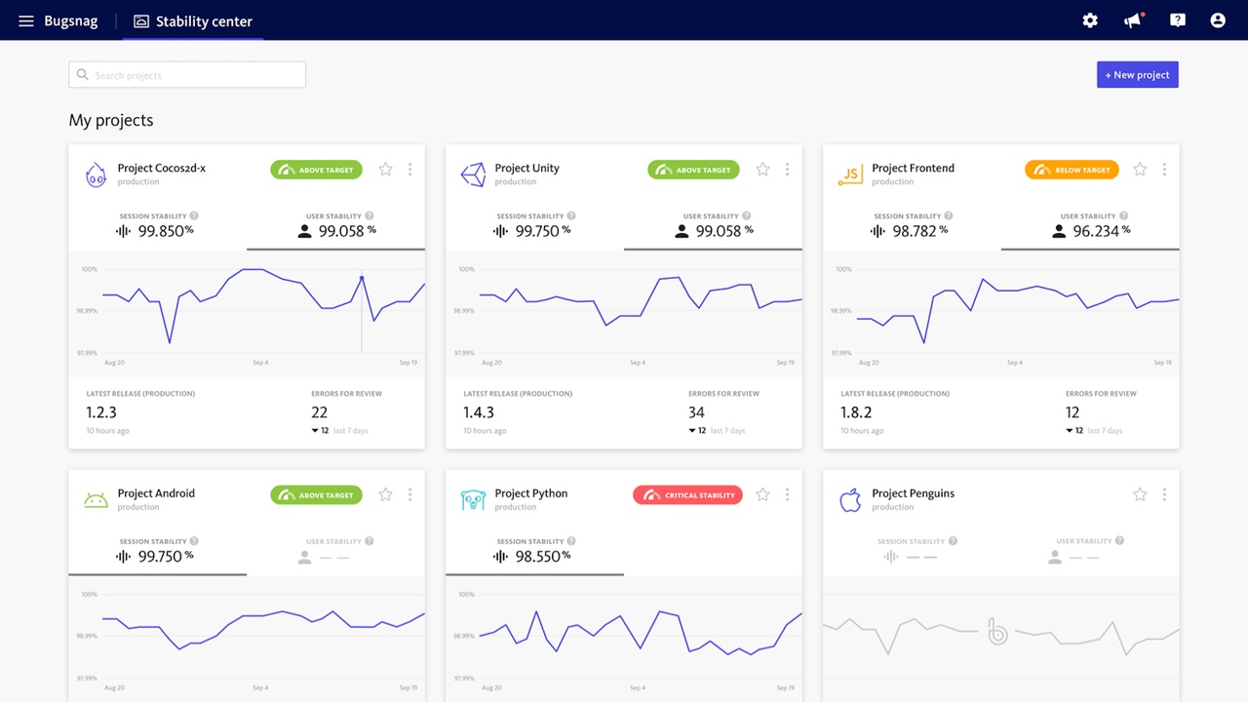This screenshot has height=702, width=1248.
Task: Star Project Cocos2d-x as favorite
Action: tap(385, 170)
